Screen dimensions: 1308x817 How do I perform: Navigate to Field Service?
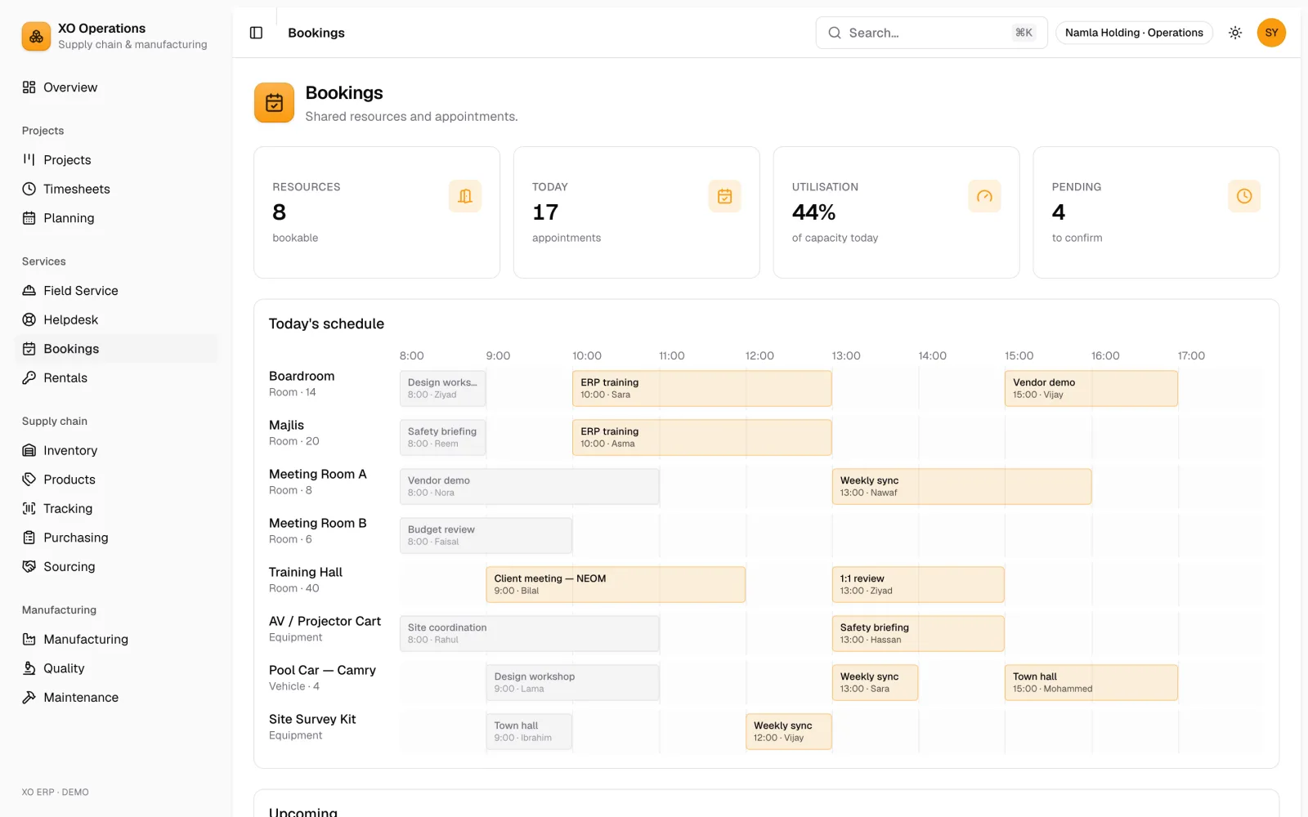(116, 291)
